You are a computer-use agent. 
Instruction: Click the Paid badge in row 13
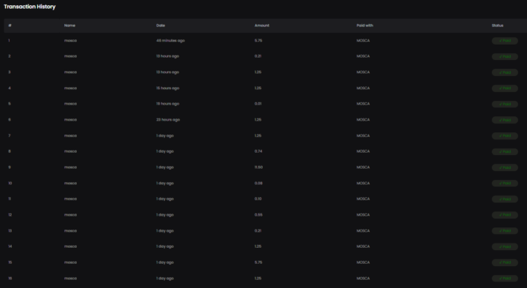(x=504, y=230)
